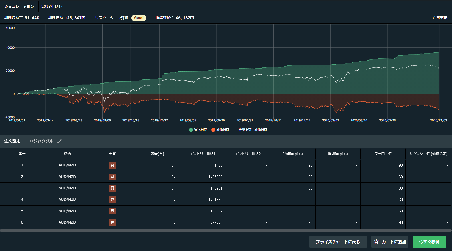Click the entry price 1.05 cell
Screen dimensions: 452x251
pos(203,165)
